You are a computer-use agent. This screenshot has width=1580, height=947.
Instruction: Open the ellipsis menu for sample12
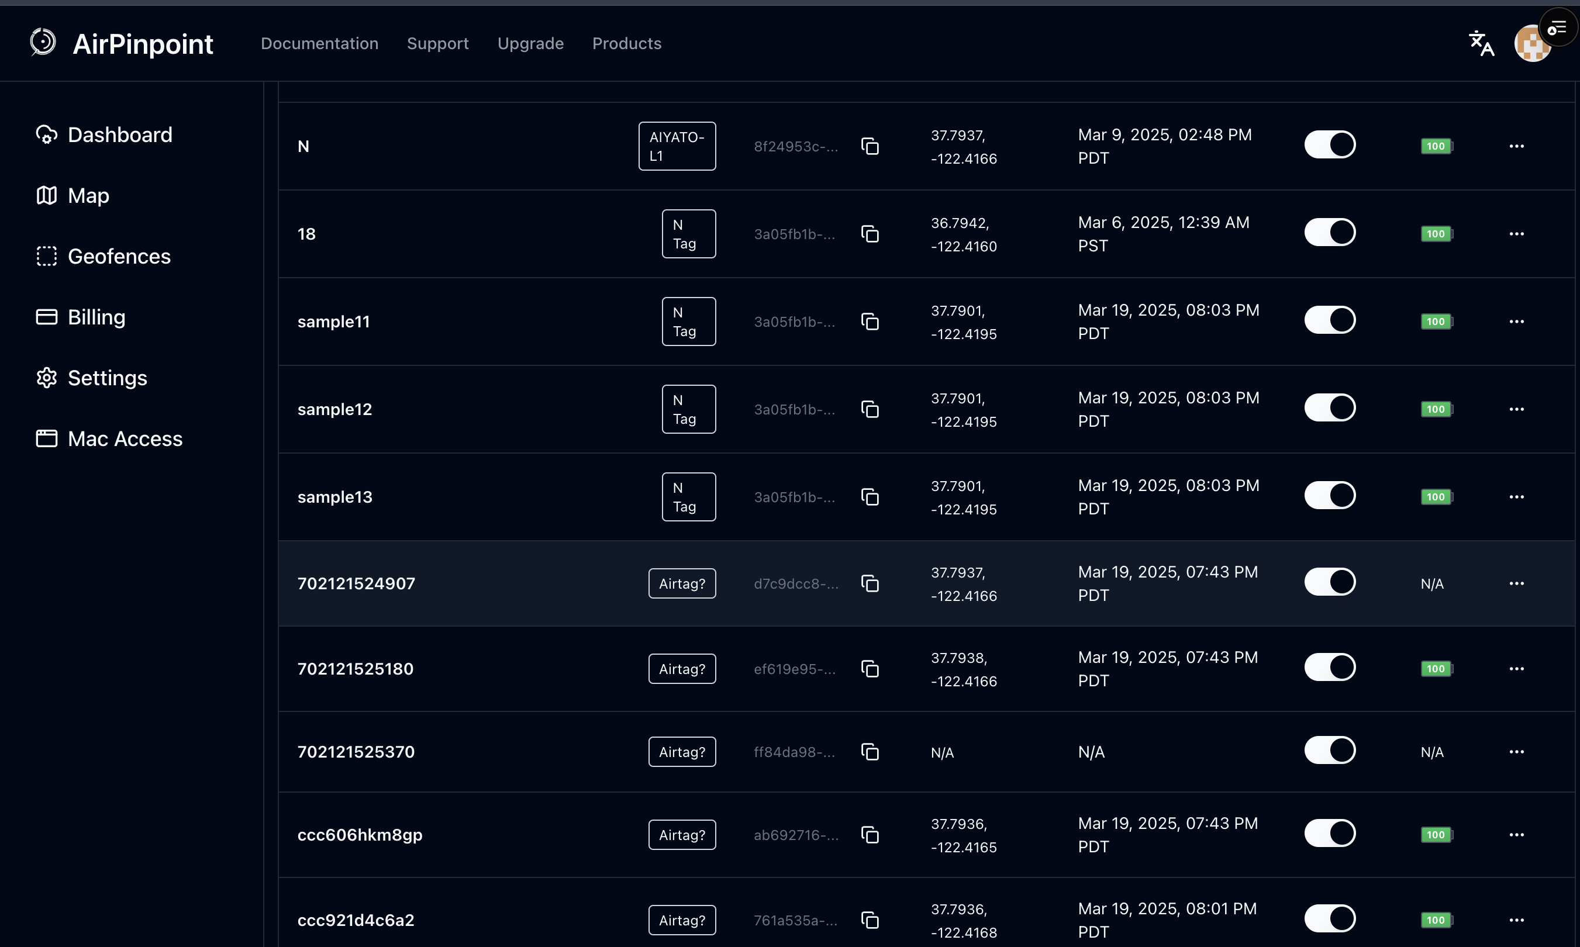coord(1517,409)
